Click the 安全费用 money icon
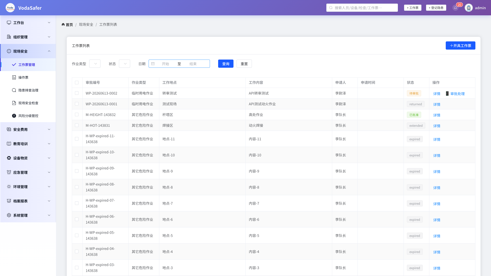This screenshot has height=276, width=491. point(9,129)
